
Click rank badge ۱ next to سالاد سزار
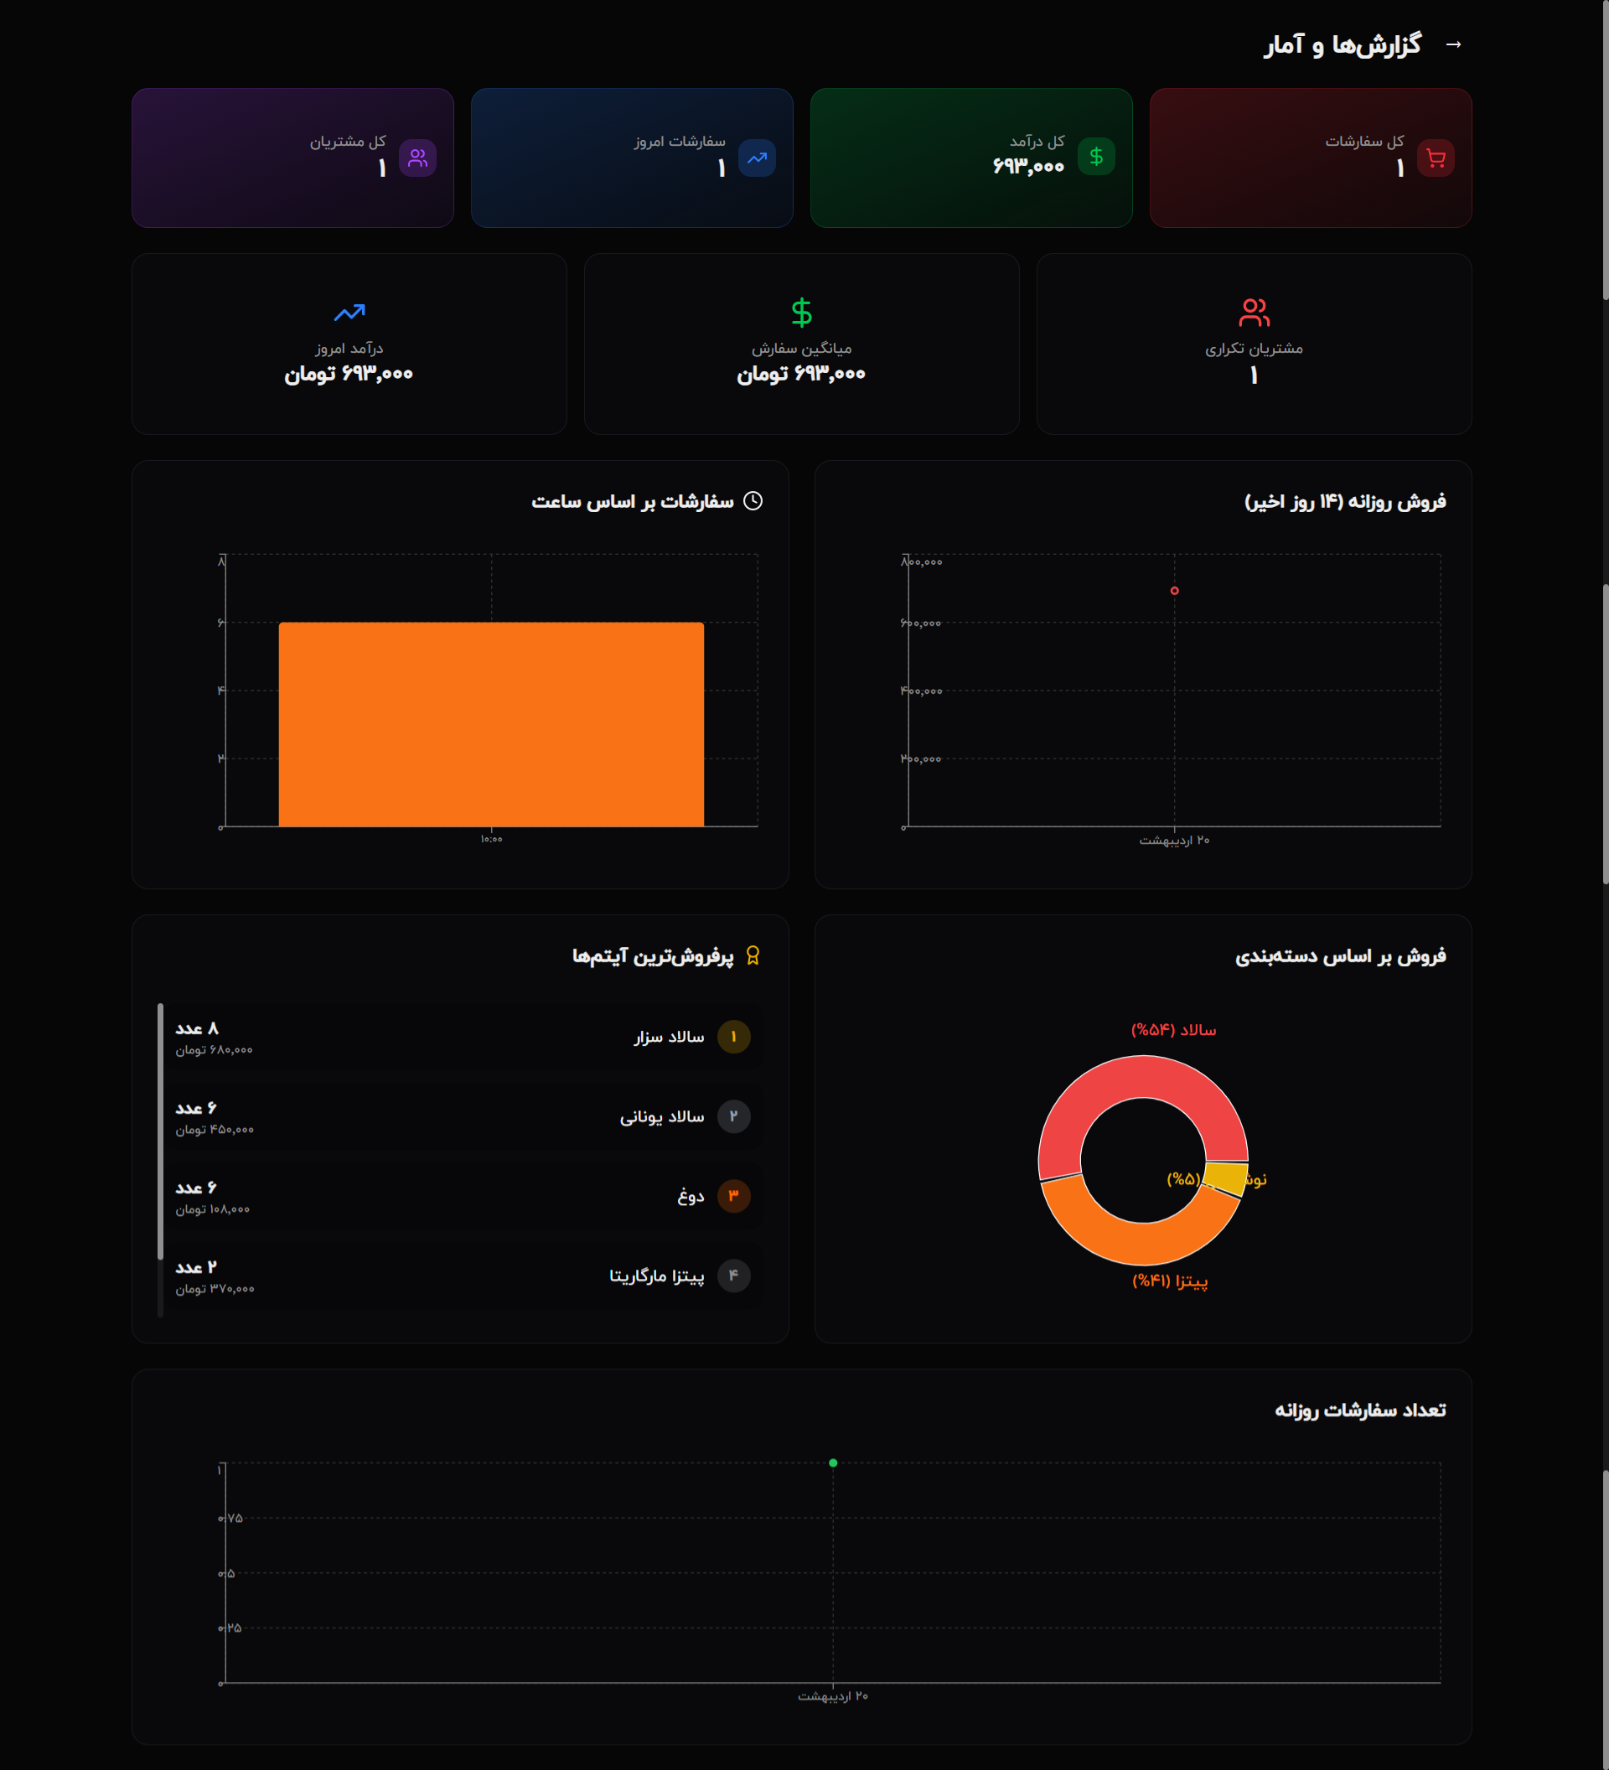734,1037
